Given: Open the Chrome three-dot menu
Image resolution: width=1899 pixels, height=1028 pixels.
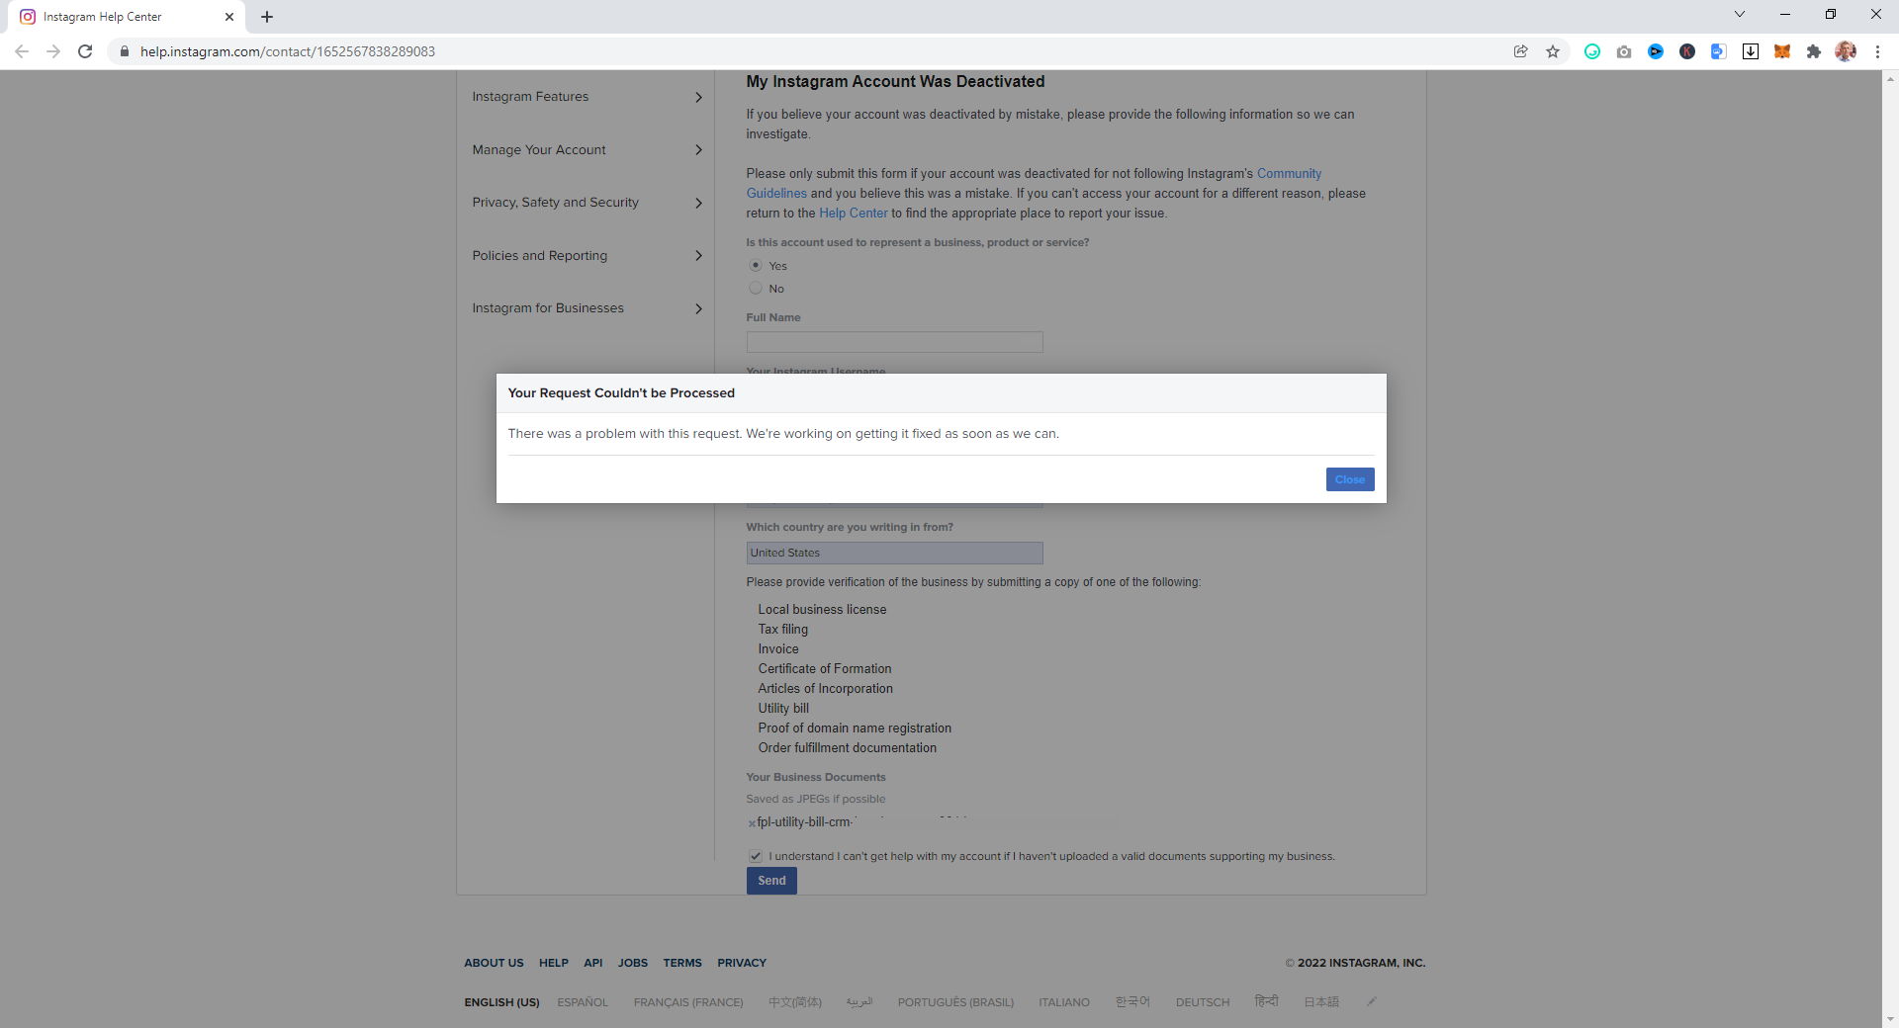Looking at the screenshot, I should tap(1877, 51).
